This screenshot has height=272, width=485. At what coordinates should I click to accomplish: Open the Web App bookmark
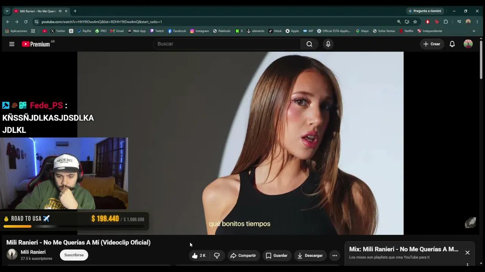tap(136, 31)
